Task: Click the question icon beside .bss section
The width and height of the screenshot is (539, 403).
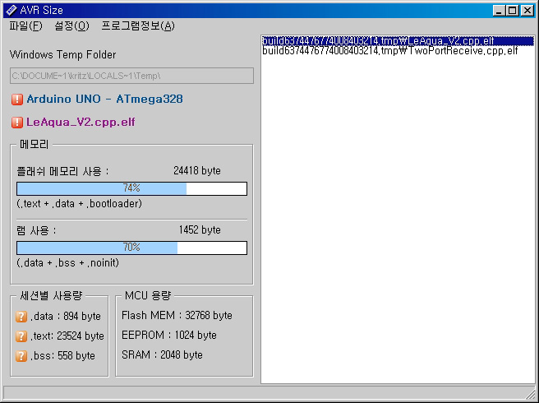Action: [21, 355]
